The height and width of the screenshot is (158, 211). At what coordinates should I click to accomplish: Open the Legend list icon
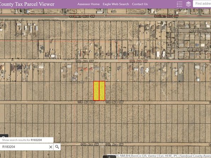[179, 4]
